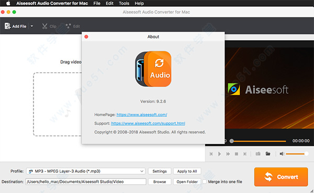
Task: Stop the preview playback
Action: point(237,154)
